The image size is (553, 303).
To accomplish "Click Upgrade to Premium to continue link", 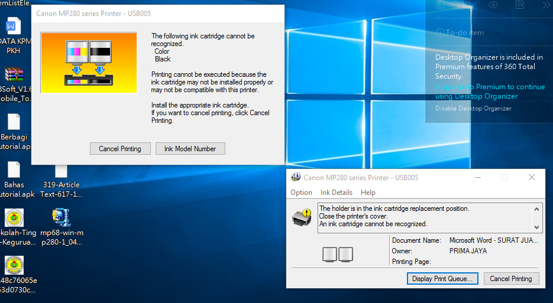I will click(490, 92).
